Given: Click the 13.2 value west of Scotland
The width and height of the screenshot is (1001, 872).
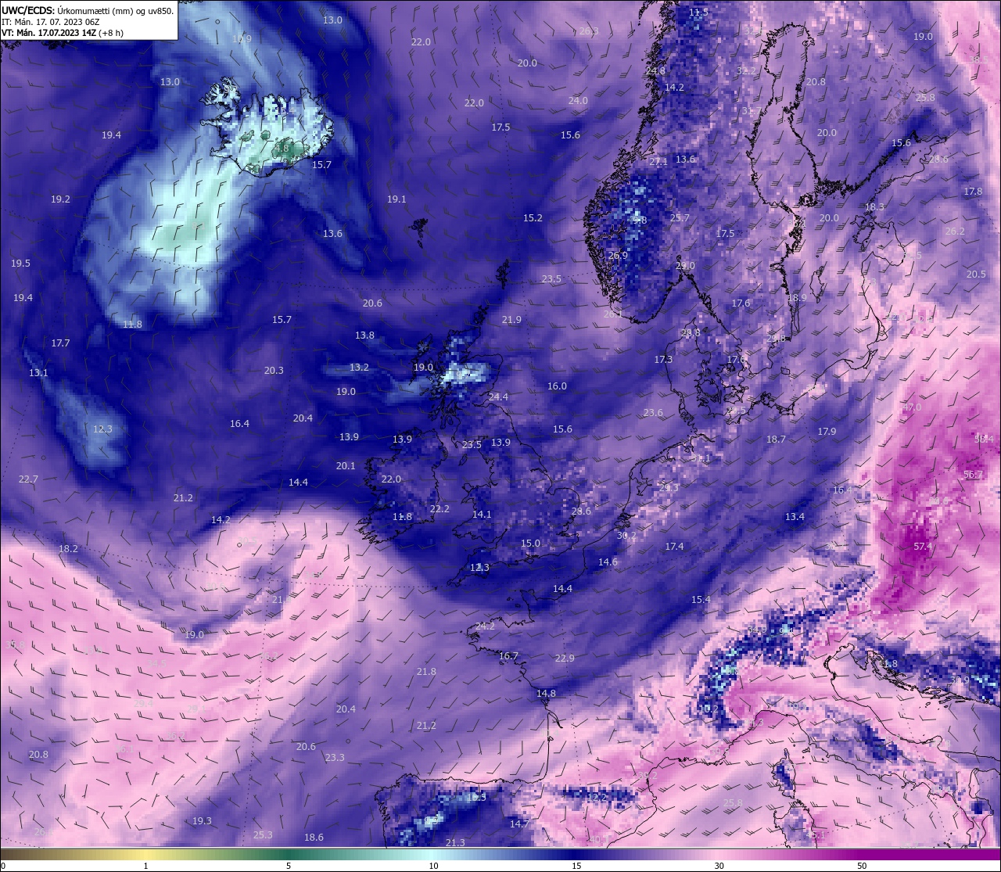Looking at the screenshot, I should coord(359,368).
